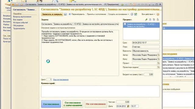
Task: Click magnifier icon in Проектная задача field
Action: (x=158, y=67)
